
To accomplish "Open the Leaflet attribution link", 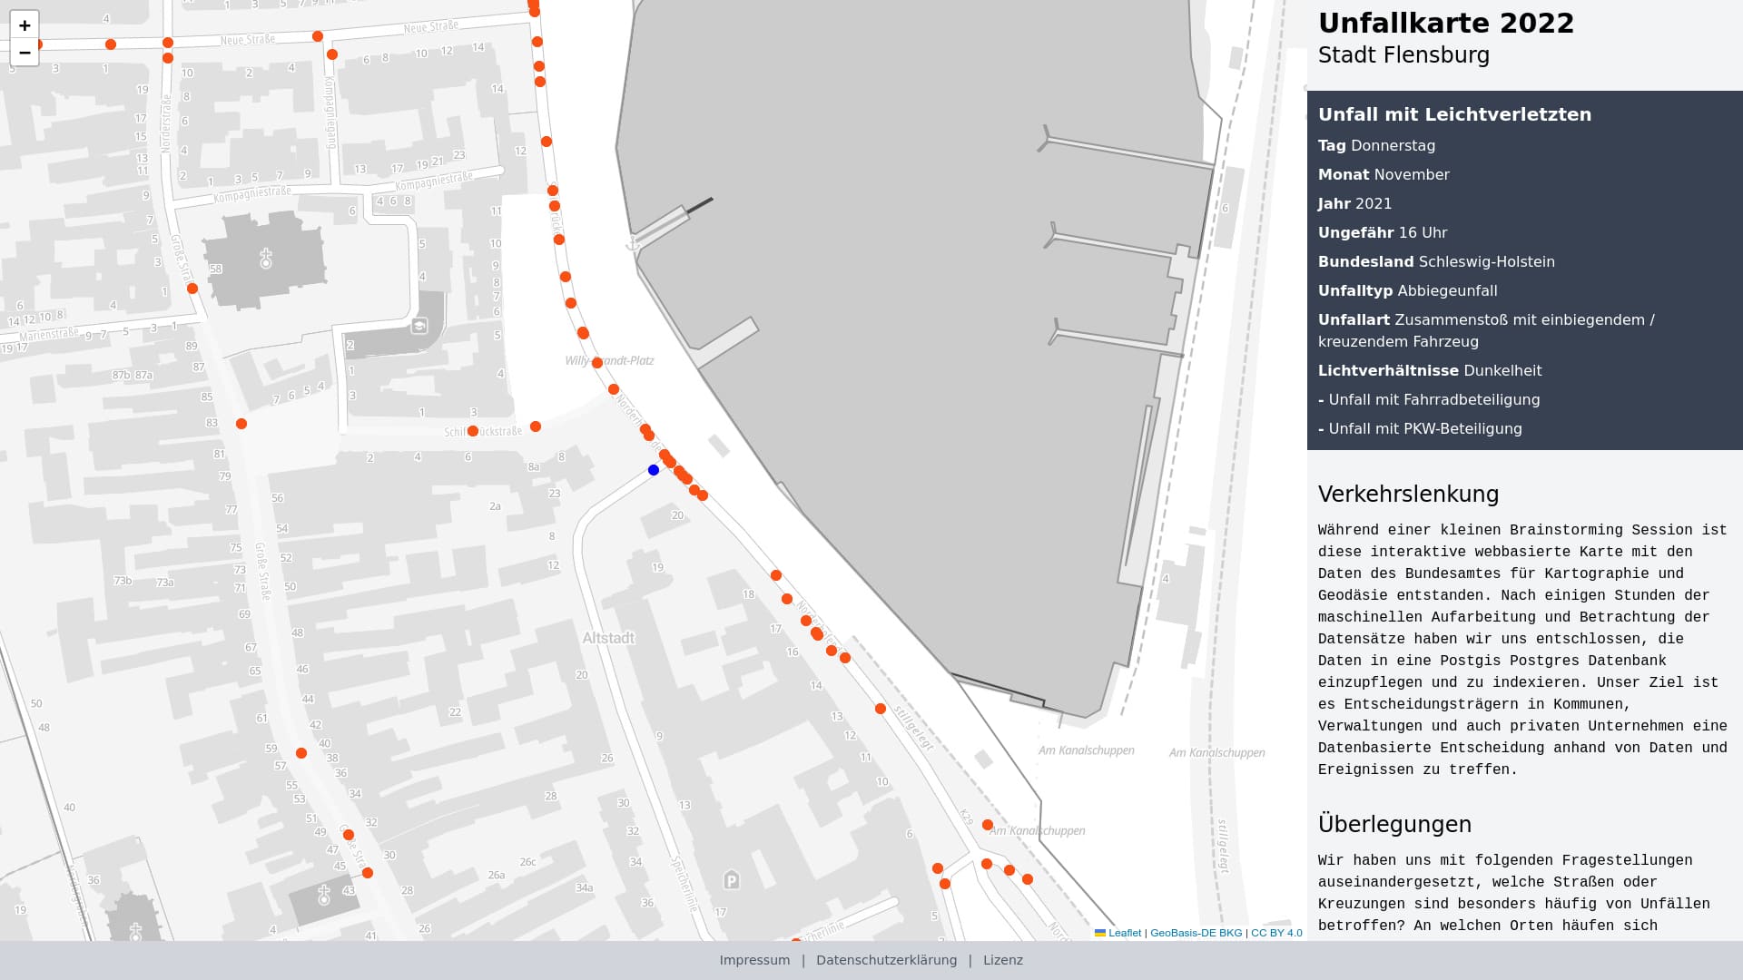I will [1125, 932].
